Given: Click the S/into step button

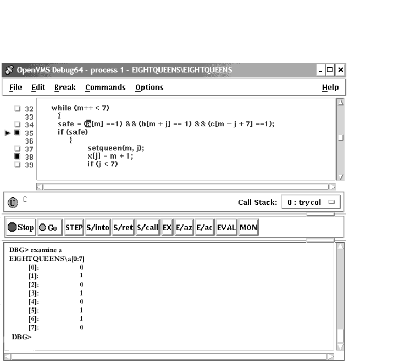Looking at the screenshot, I should pyautogui.click(x=98, y=227).
